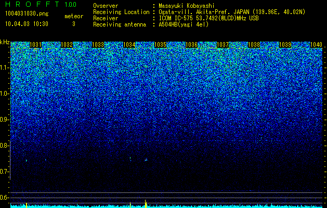The height and width of the screenshot is (208, 327).
Task: Click the 1038 time marker
Action: [254, 45]
